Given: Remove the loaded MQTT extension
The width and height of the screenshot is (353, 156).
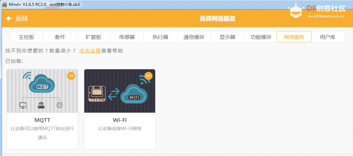Looking at the screenshot, I should tap(71, 76).
